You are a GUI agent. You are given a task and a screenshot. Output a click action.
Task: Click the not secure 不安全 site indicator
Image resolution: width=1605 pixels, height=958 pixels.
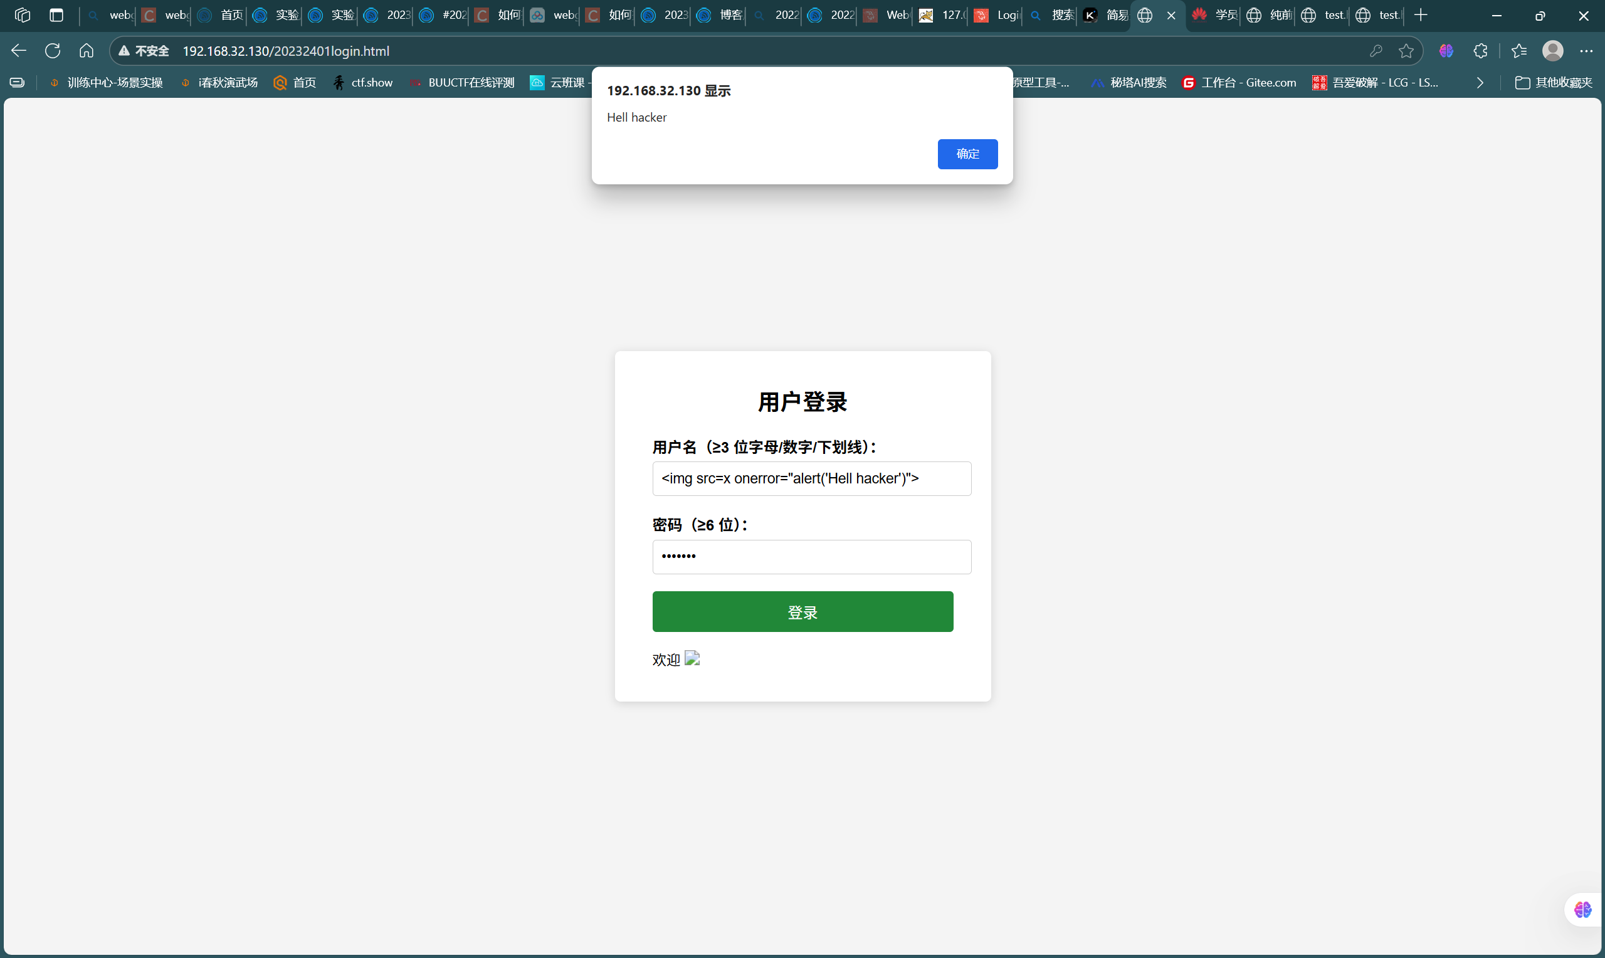click(x=144, y=51)
